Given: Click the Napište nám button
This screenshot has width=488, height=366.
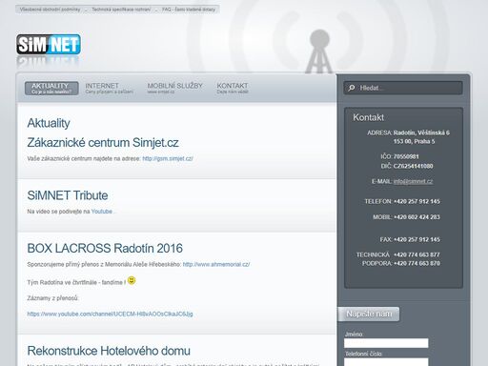Looking at the screenshot, I should (369, 314).
